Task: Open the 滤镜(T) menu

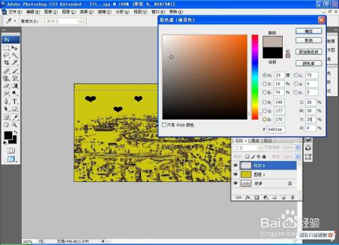Action: point(104,12)
